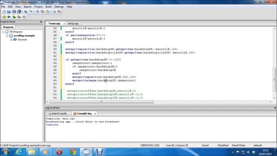Close the main.agc tab
277x156 pixels.
click(x=64, y=23)
